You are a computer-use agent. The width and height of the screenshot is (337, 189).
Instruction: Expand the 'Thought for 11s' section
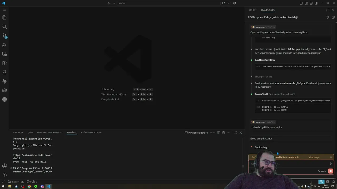[x=263, y=77]
